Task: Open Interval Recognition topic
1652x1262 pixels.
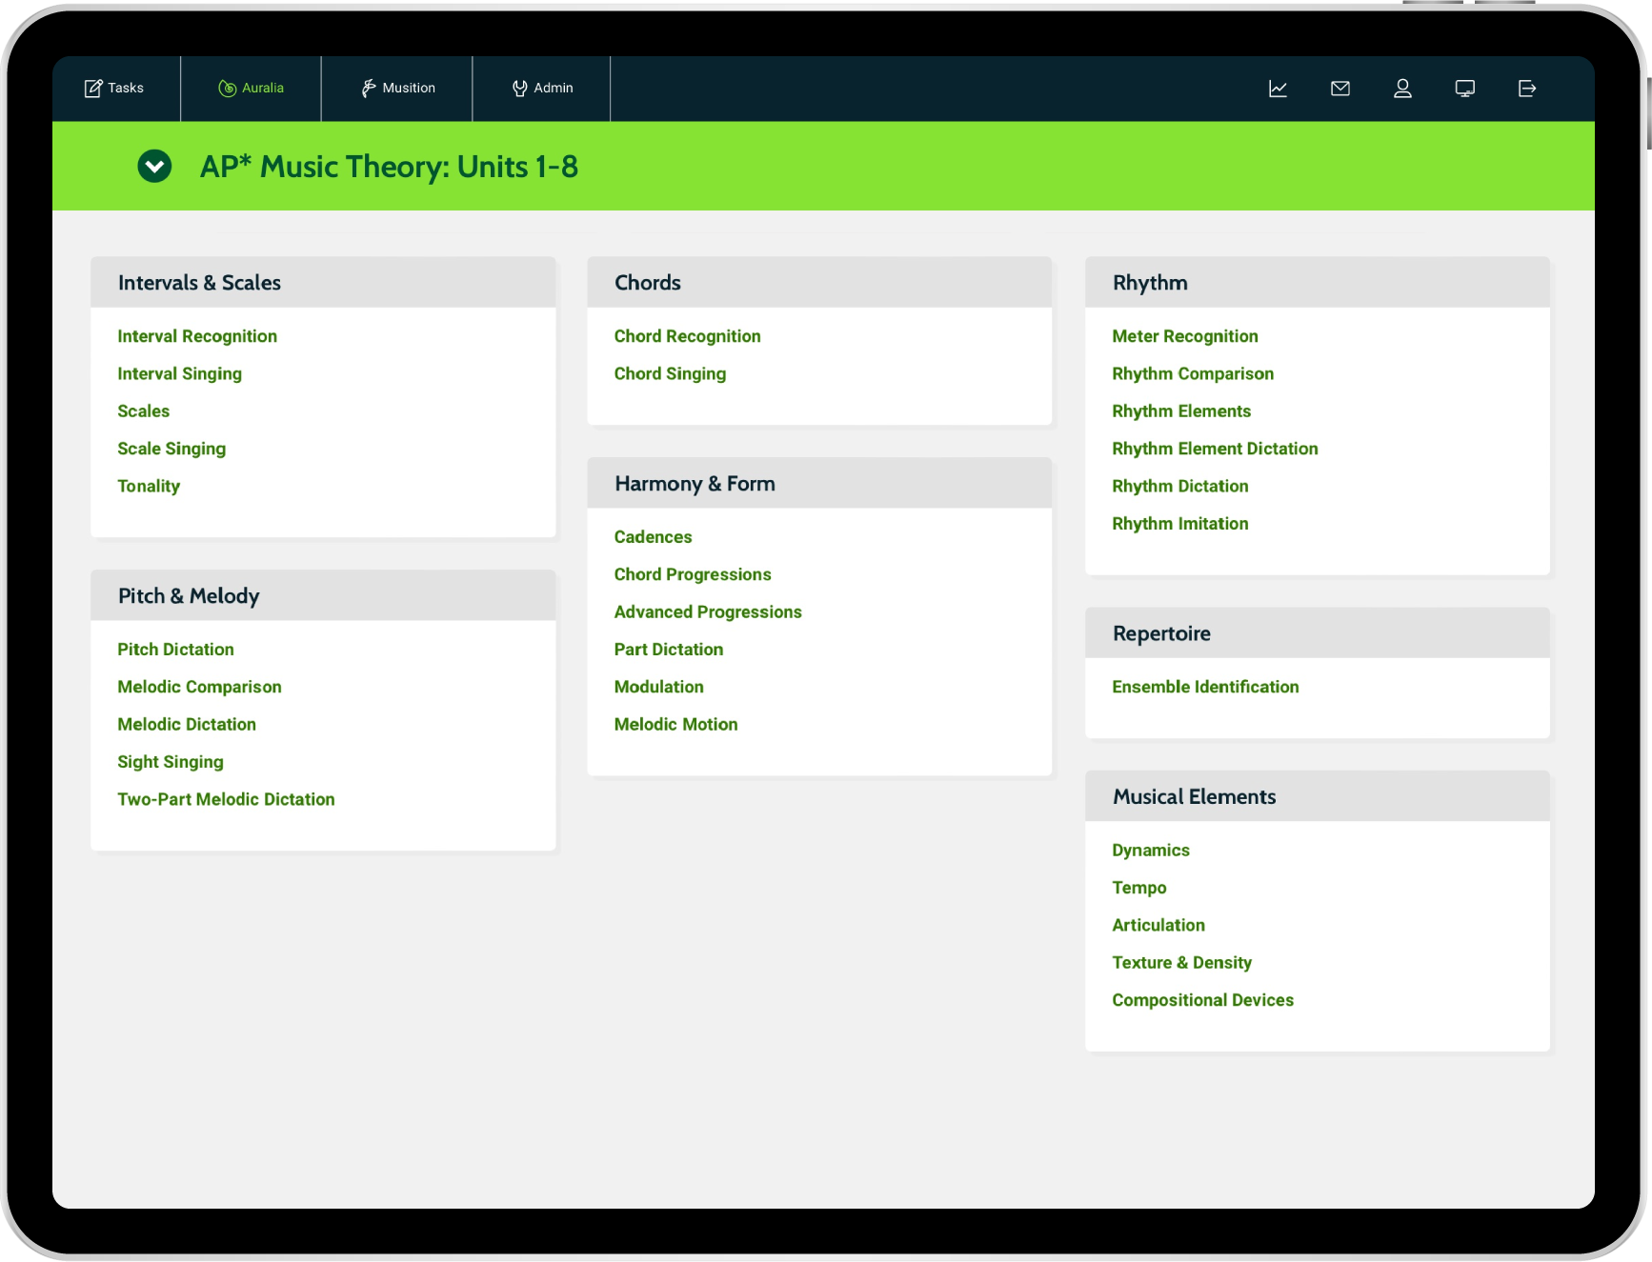Action: click(x=197, y=336)
